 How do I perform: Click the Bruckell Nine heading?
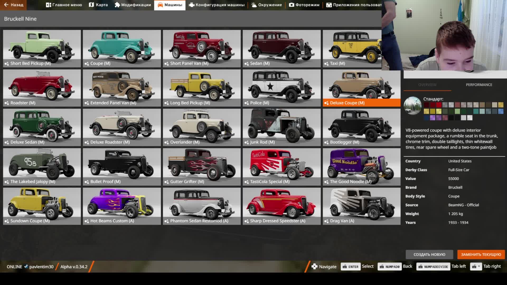tap(20, 19)
